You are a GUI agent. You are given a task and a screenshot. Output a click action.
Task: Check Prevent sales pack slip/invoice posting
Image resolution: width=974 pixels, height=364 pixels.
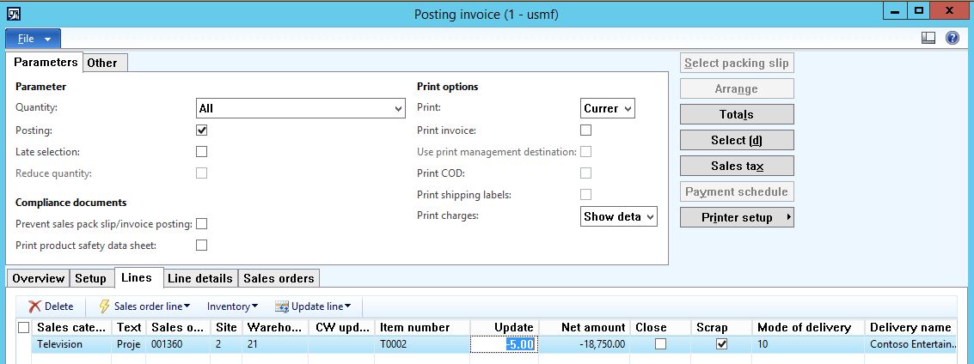click(201, 224)
